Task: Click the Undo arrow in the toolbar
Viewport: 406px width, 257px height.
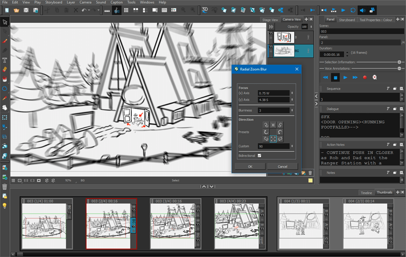Action: pyautogui.click(x=84, y=10)
